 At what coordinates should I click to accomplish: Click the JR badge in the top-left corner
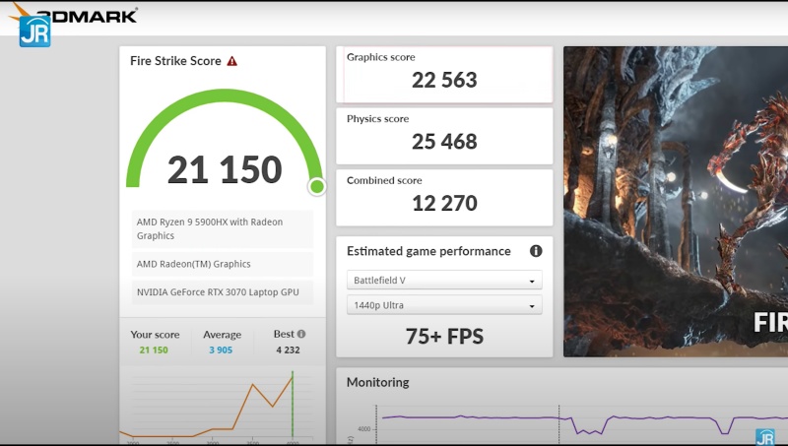[34, 31]
